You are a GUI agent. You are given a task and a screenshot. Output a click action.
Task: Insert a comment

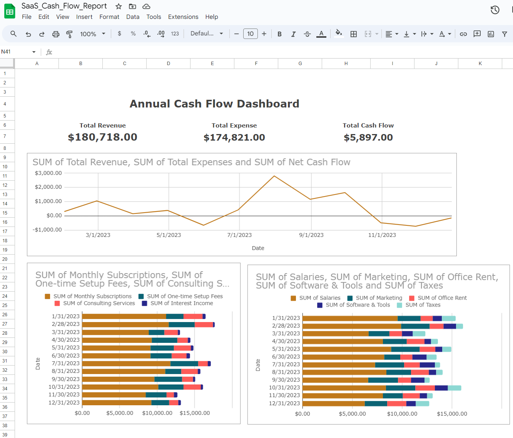tap(477, 34)
